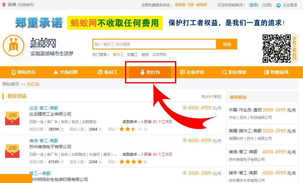This screenshot has width=303, height=183.
Task: Click the comment icon for 企业评价
Action: click(x=182, y=72)
